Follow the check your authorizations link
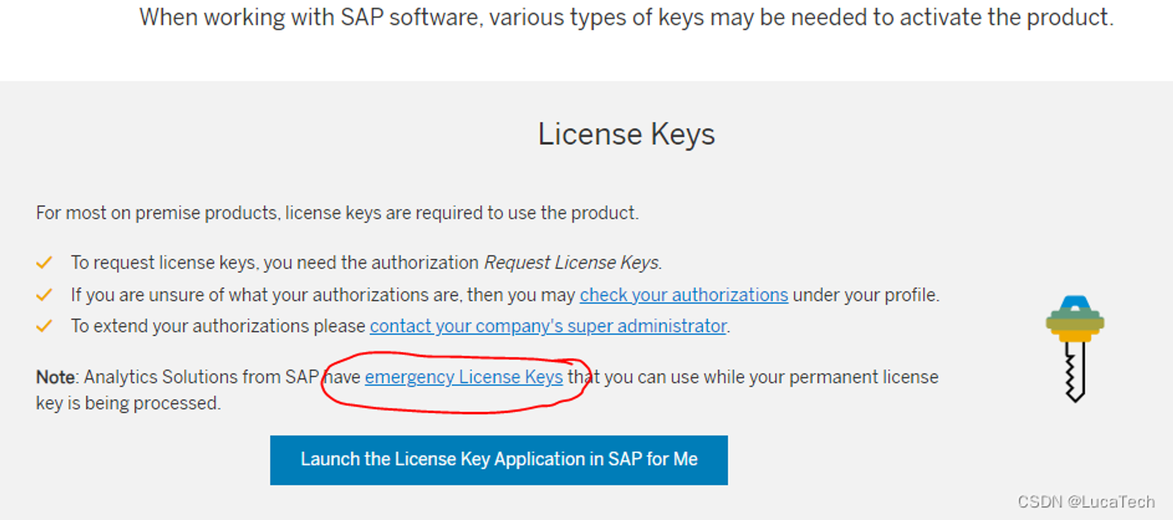This screenshot has height=520, width=1173. point(684,295)
